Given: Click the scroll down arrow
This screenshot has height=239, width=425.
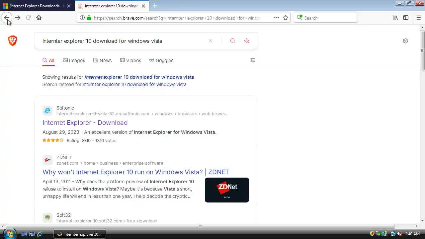Looking at the screenshot, I should 422,220.
